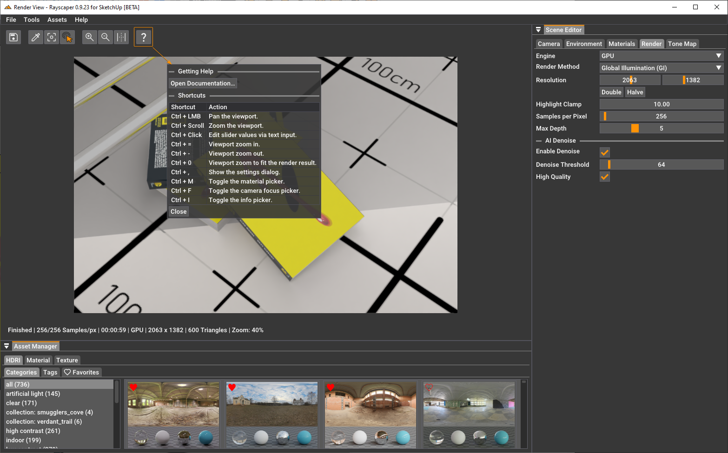Switch to the Material asset tab
728x453 pixels.
coord(38,360)
